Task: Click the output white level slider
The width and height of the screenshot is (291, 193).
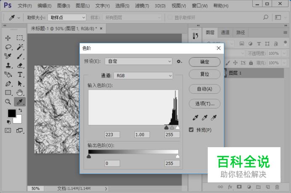Action: click(x=177, y=156)
